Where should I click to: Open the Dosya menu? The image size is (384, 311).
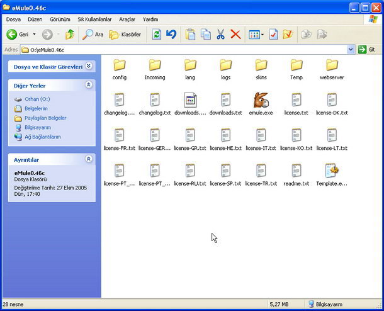point(13,20)
